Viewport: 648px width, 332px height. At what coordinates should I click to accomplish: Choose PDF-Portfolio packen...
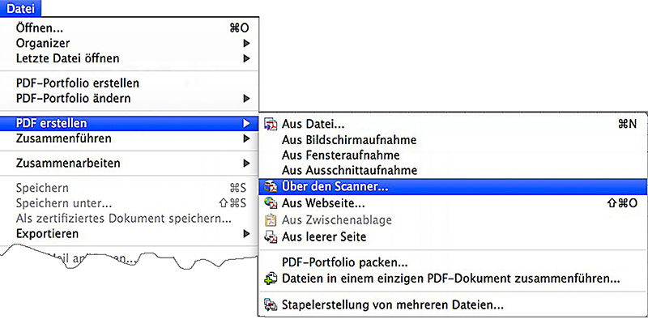point(344,262)
